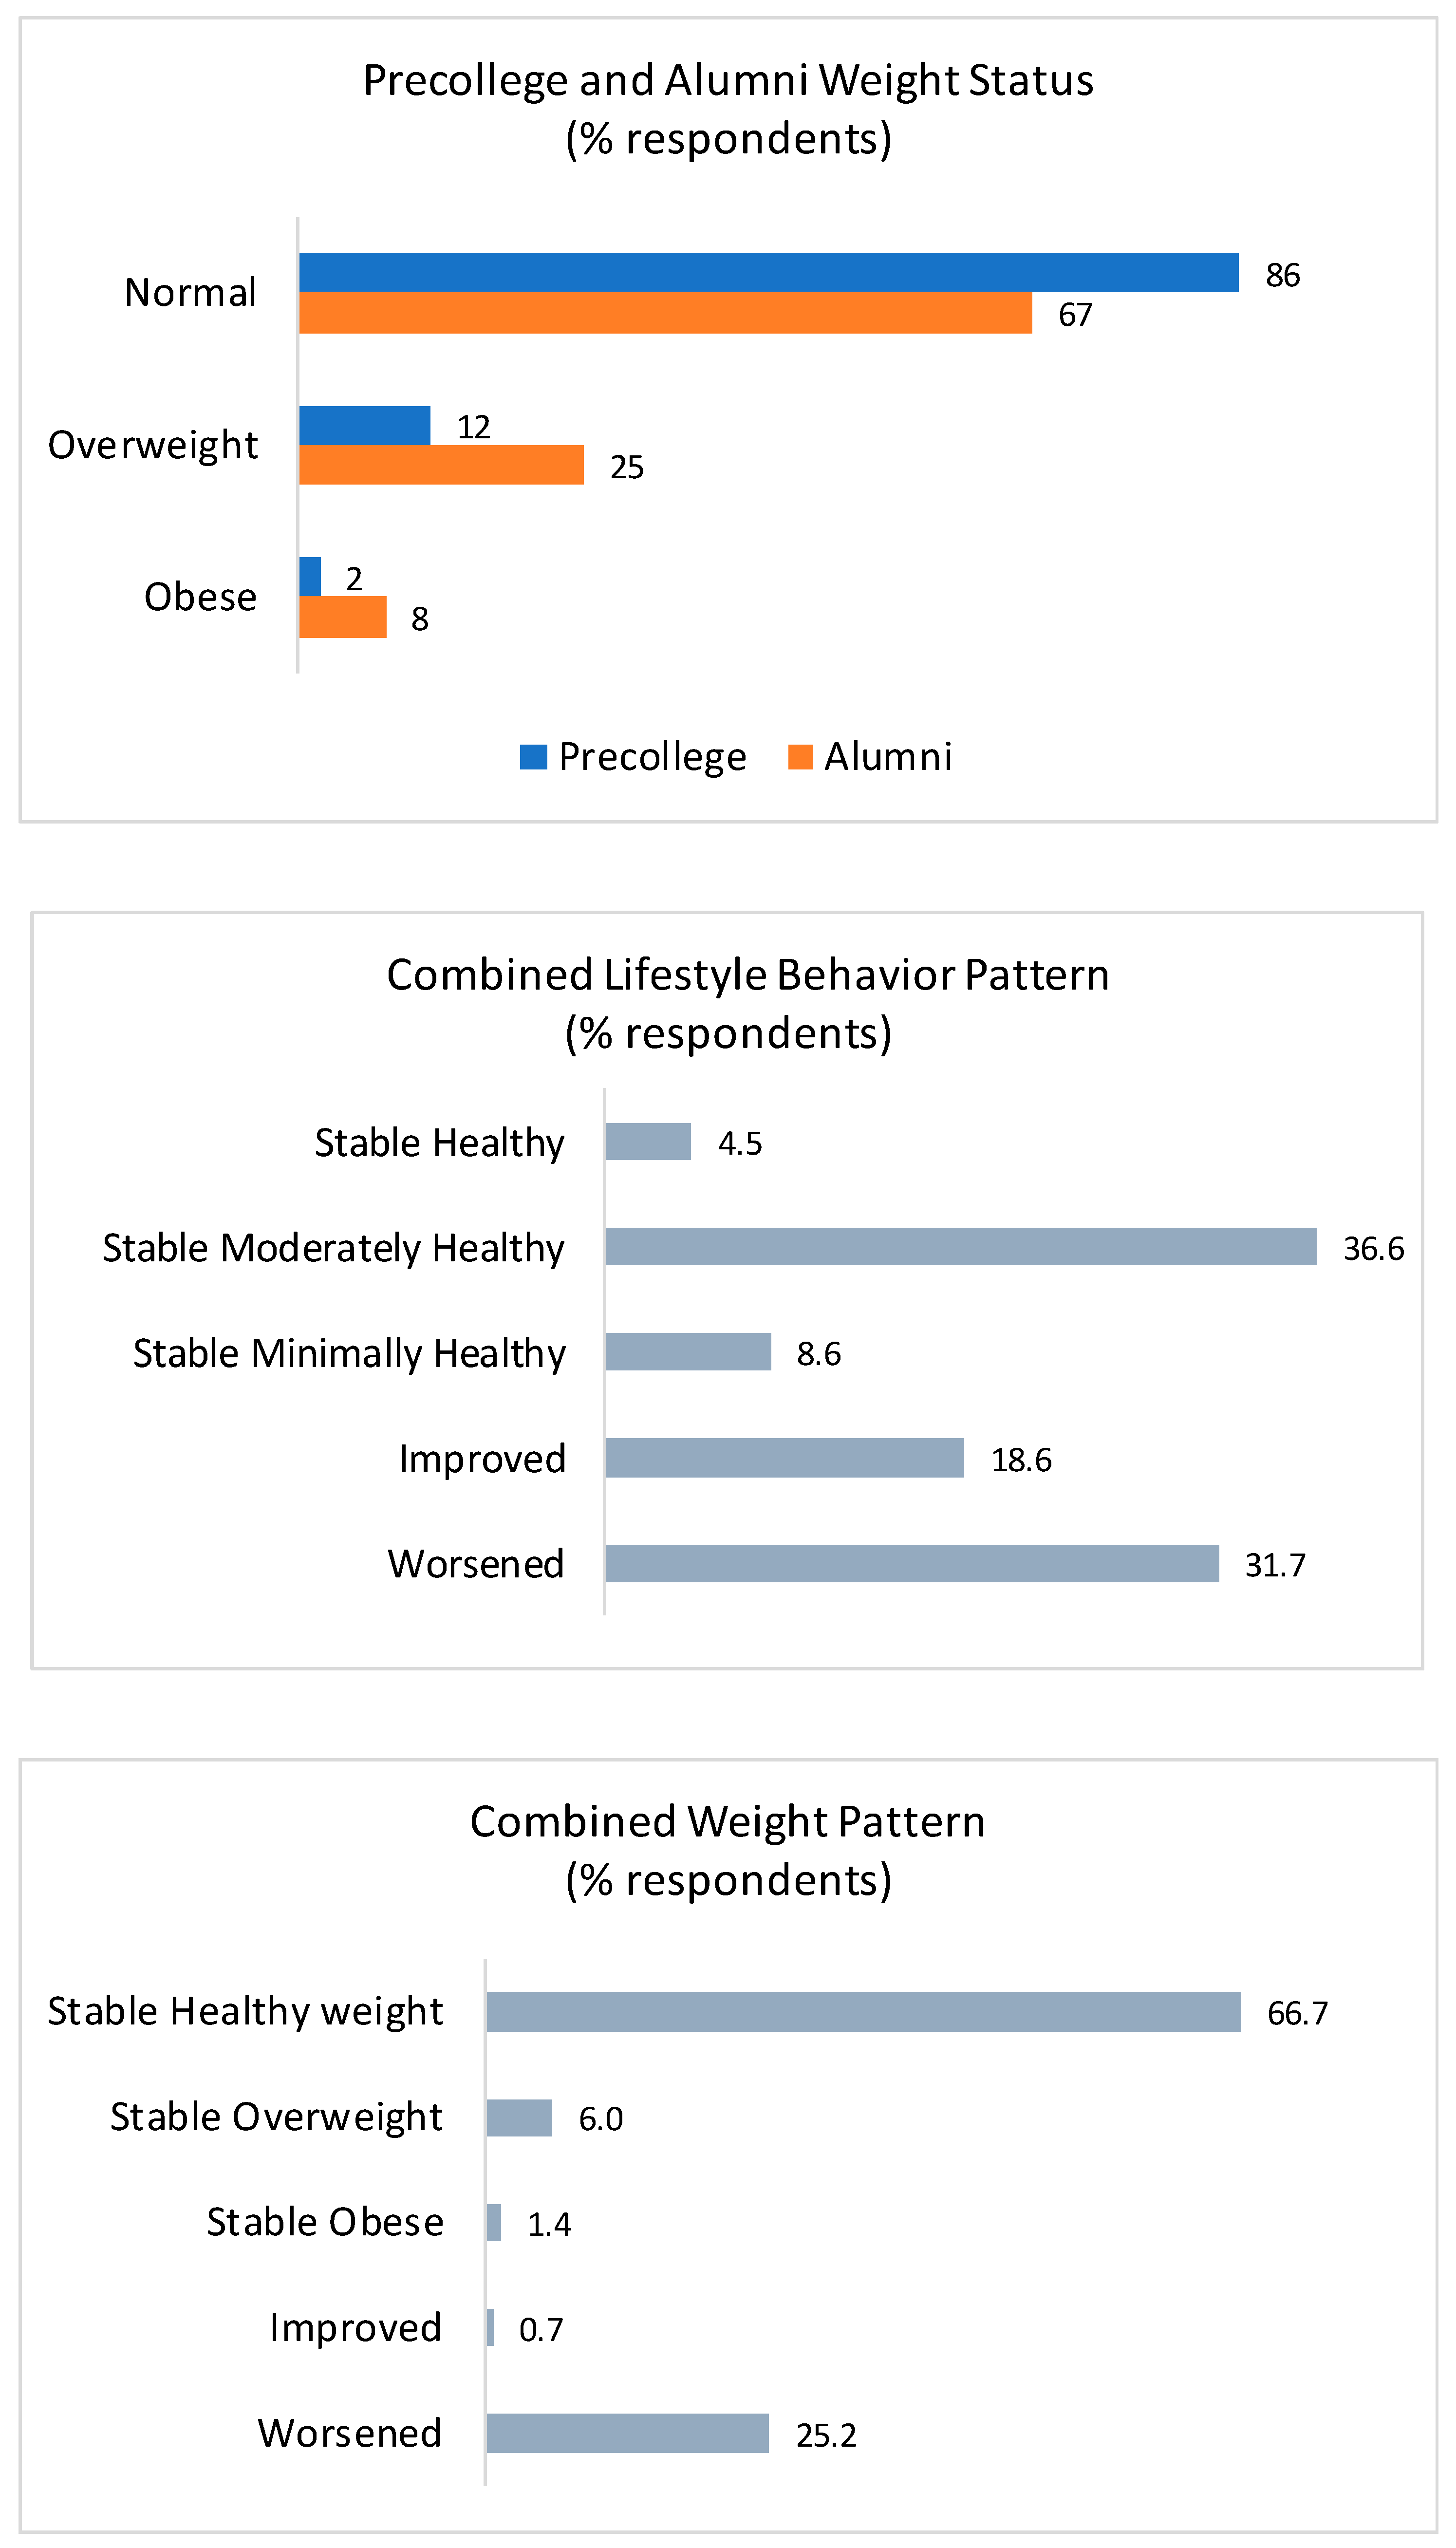Click the orange Alumni legend swatch
This screenshot has width=1456, height=2548.
point(800,757)
